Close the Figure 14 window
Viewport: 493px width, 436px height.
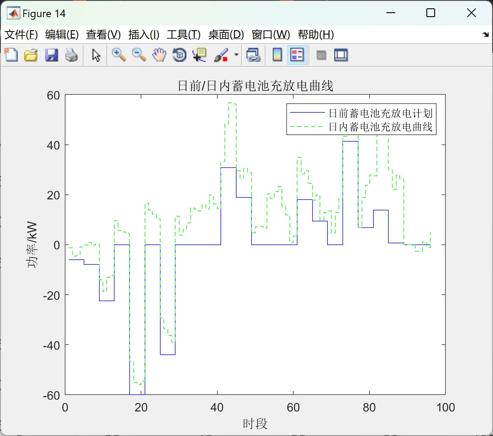pos(472,13)
